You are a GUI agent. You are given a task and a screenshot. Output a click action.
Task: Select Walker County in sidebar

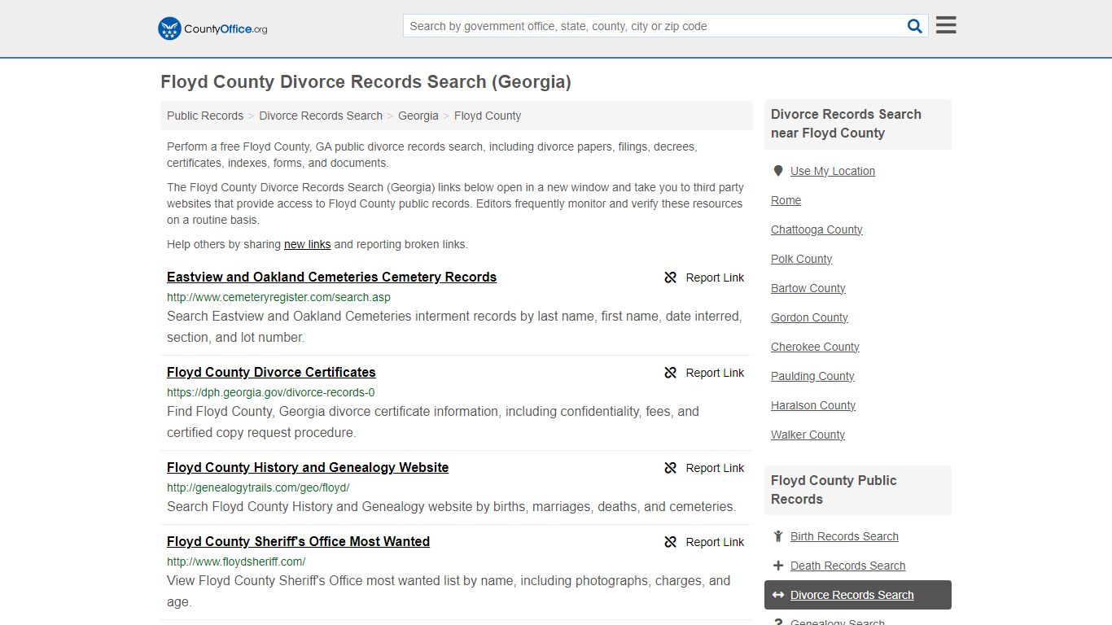[808, 435]
